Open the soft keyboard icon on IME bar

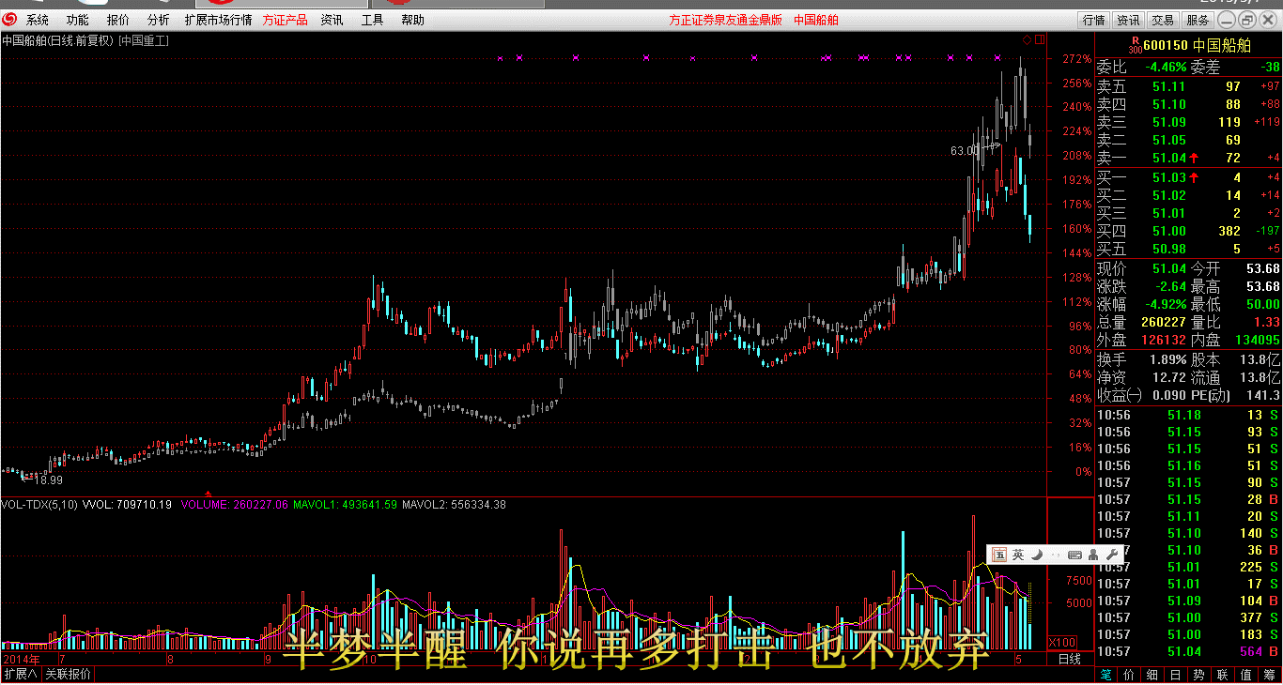[1074, 555]
